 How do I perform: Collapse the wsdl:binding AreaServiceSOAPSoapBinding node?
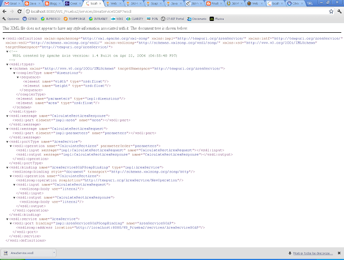[x=7, y=168]
